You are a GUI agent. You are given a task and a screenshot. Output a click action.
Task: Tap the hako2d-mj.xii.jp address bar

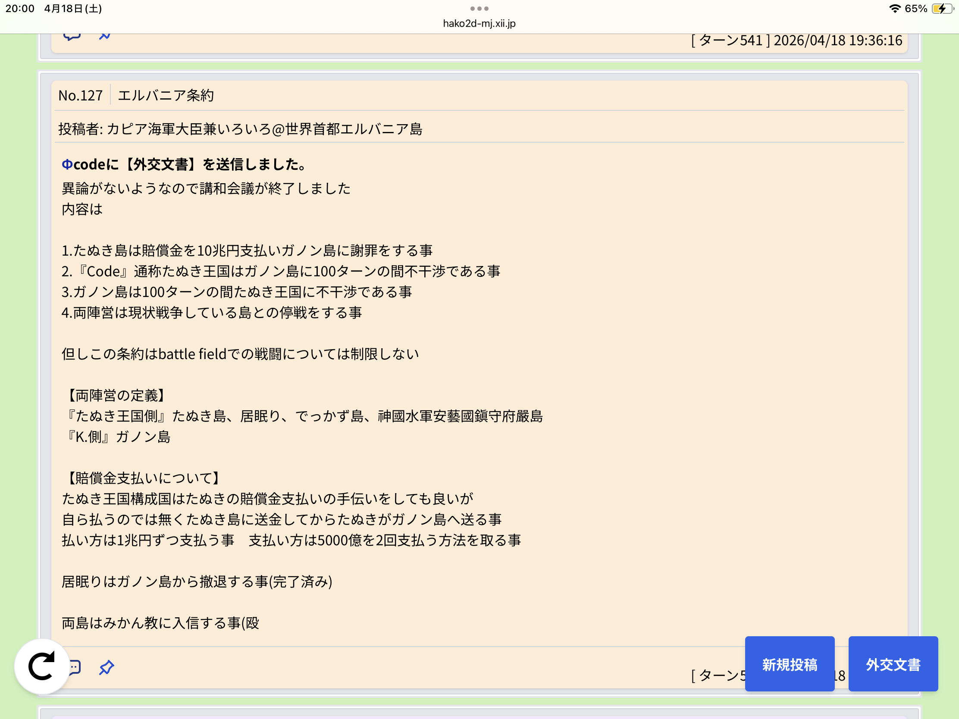(479, 23)
